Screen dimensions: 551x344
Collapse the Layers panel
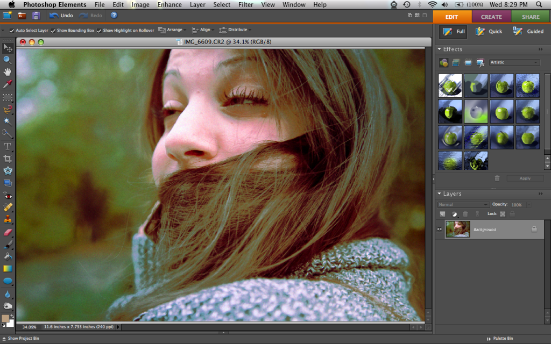439,193
